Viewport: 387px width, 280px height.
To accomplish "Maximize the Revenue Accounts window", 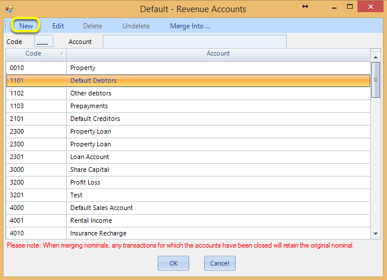I will [x=350, y=6].
